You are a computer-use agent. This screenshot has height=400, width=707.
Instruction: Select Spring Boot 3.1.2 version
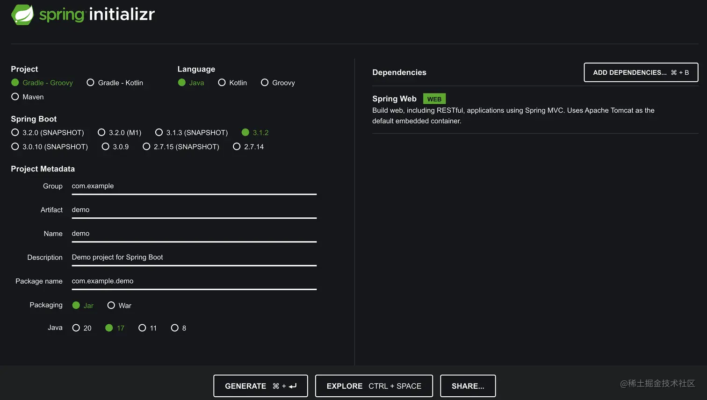pyautogui.click(x=255, y=133)
